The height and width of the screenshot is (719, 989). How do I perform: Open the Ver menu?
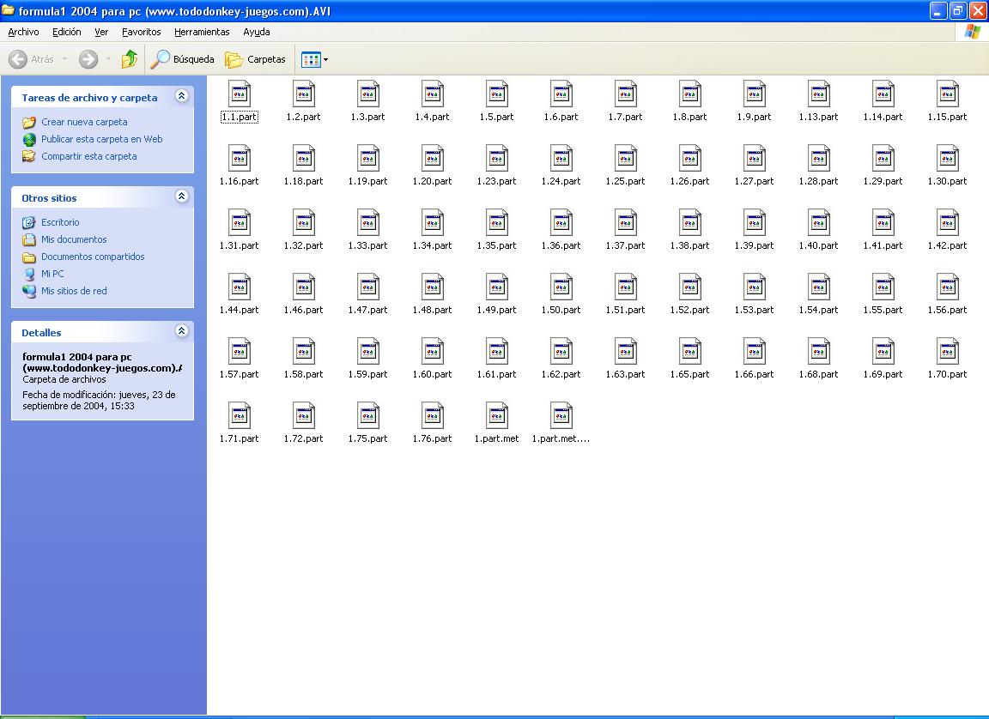pyautogui.click(x=101, y=32)
